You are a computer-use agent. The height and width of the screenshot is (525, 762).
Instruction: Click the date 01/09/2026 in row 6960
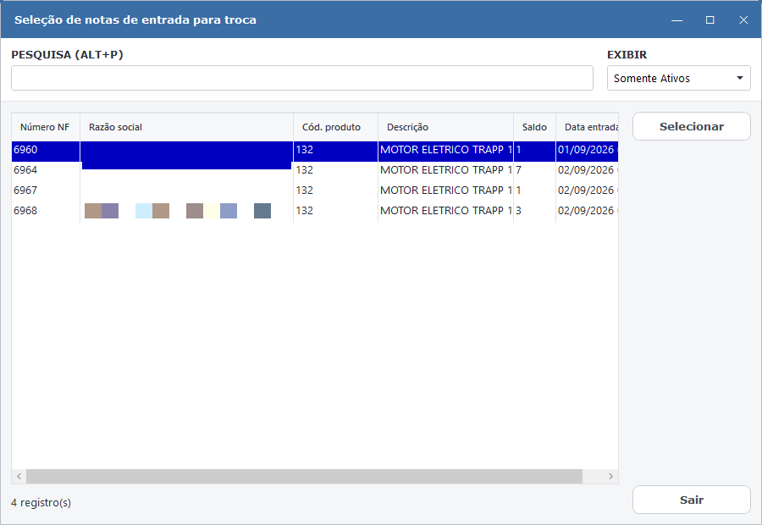(586, 150)
